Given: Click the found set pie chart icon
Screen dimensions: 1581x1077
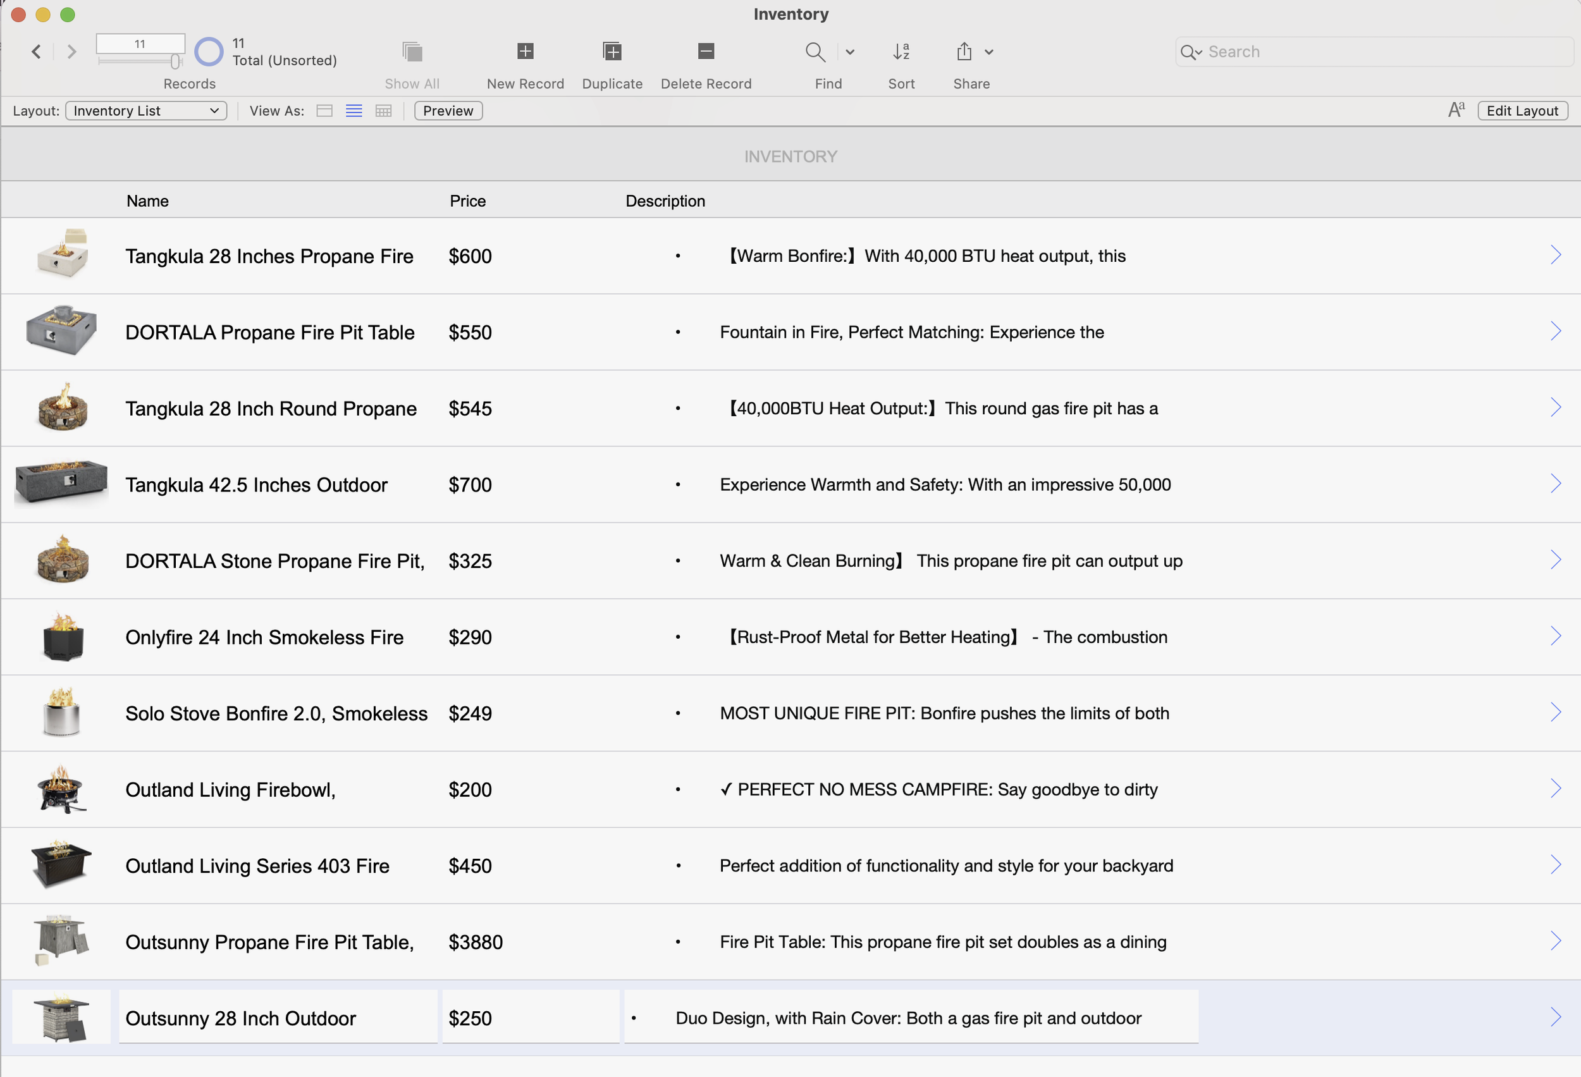Looking at the screenshot, I should pos(209,52).
